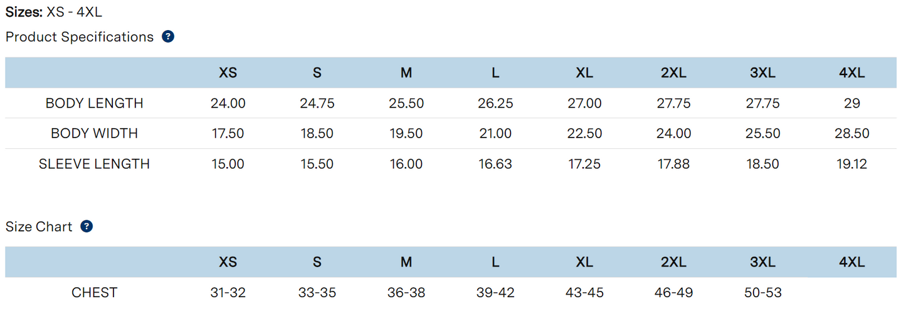The image size is (906, 319).
Task: Click the BODY LENGTH row label
Action: click(95, 103)
